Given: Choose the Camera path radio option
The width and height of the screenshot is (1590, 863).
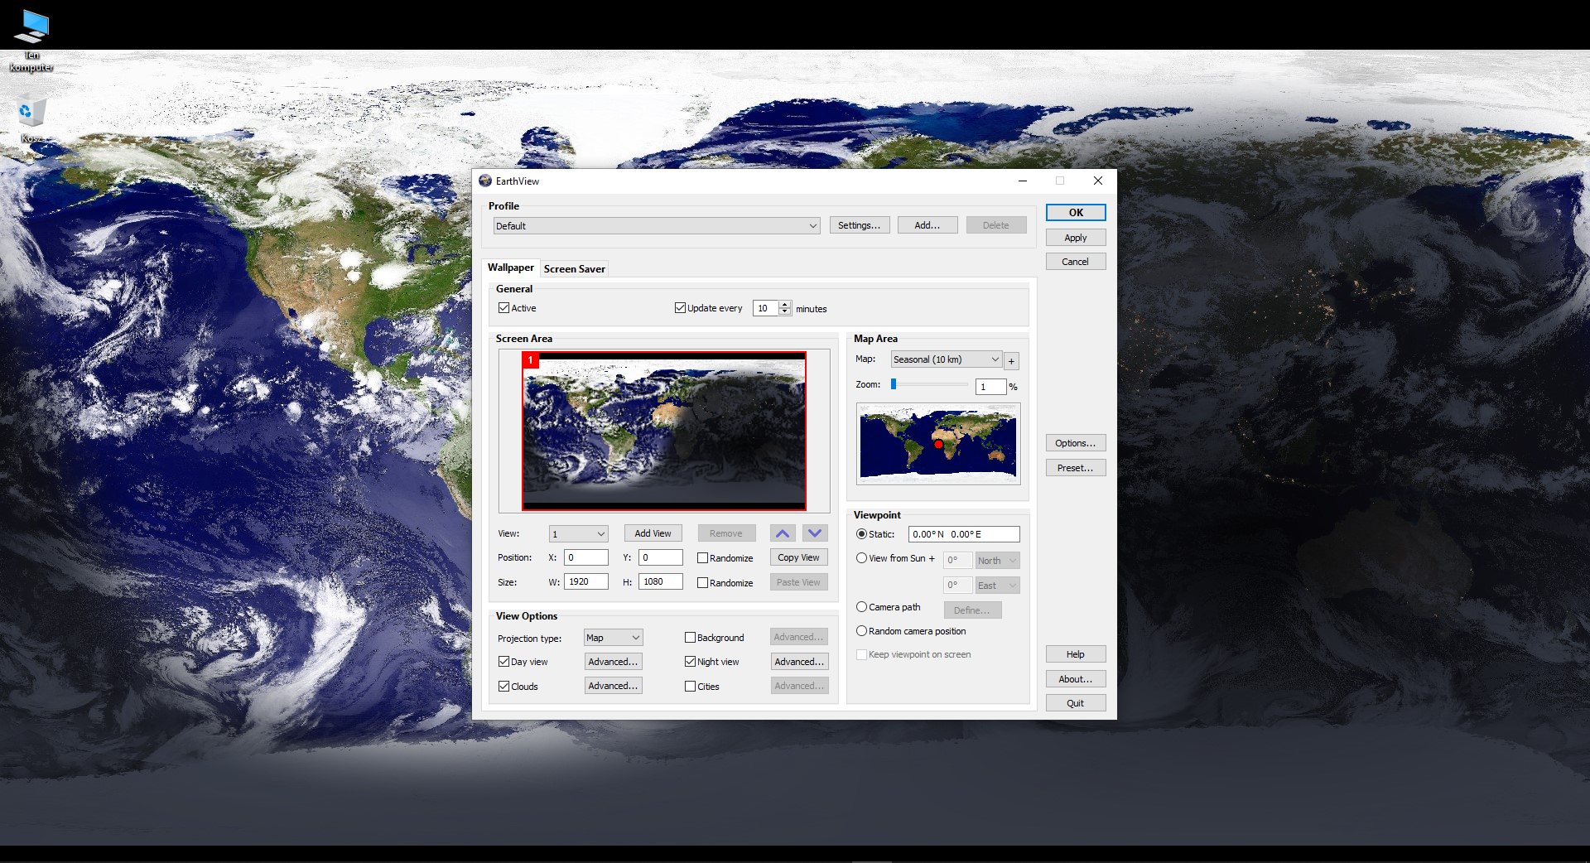Looking at the screenshot, I should [861, 607].
